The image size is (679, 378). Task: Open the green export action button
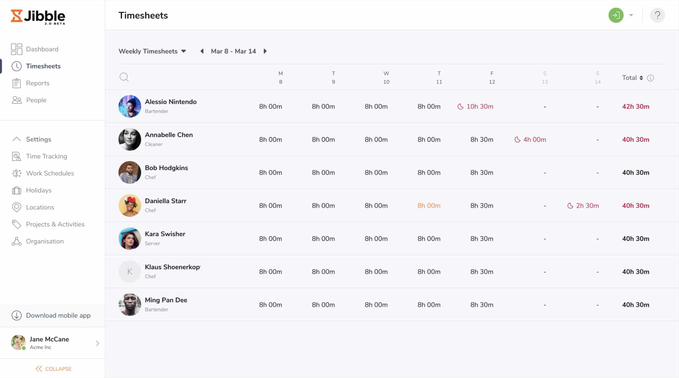click(616, 15)
